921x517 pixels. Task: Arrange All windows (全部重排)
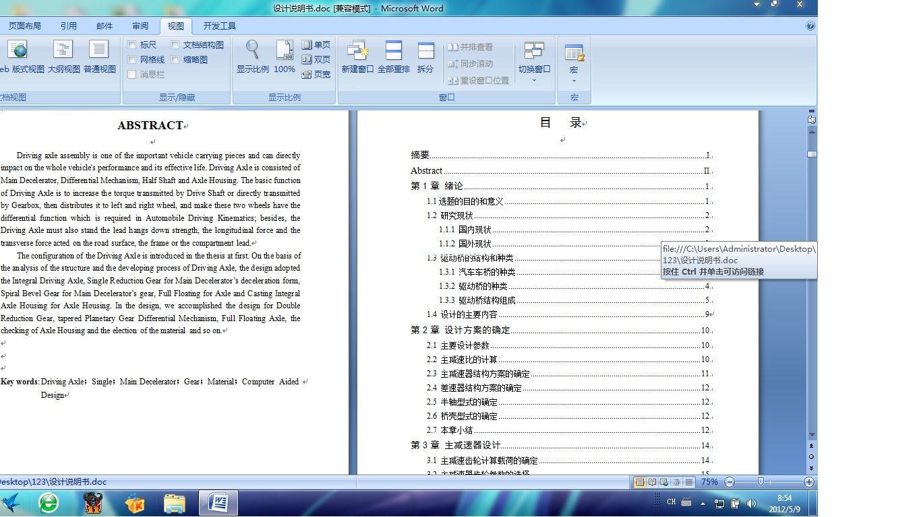394,57
